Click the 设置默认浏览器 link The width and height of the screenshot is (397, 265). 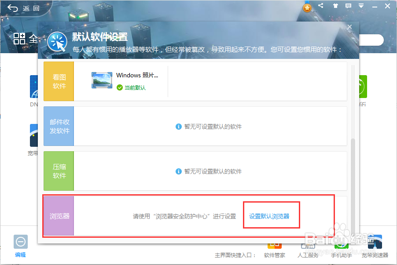(271, 214)
